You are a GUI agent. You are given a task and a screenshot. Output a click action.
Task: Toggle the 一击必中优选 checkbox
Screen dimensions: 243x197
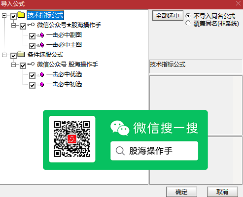(32, 75)
